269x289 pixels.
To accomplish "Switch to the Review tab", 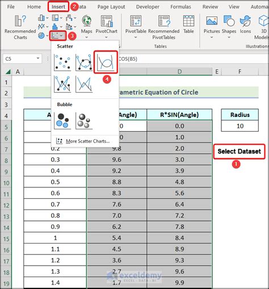I will 210,7.
